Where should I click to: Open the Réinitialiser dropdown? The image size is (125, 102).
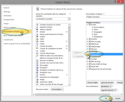(x=106, y=86)
